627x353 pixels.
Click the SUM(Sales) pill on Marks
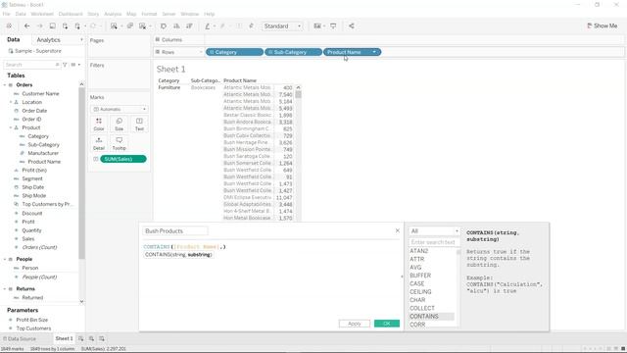click(123, 159)
